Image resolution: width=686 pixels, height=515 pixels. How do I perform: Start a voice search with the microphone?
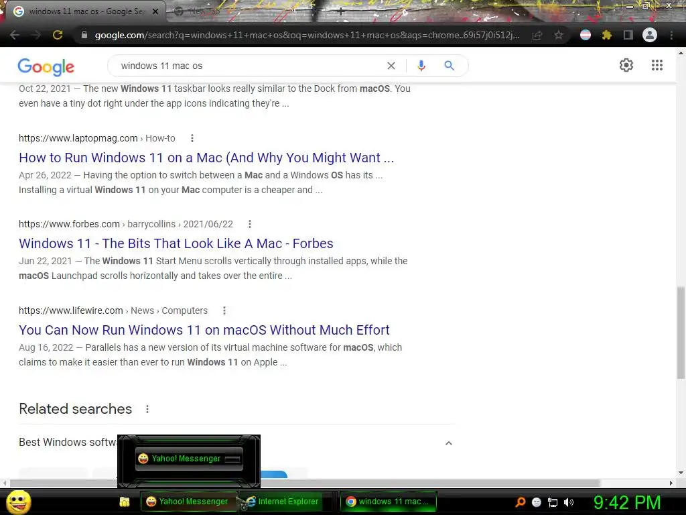click(421, 66)
